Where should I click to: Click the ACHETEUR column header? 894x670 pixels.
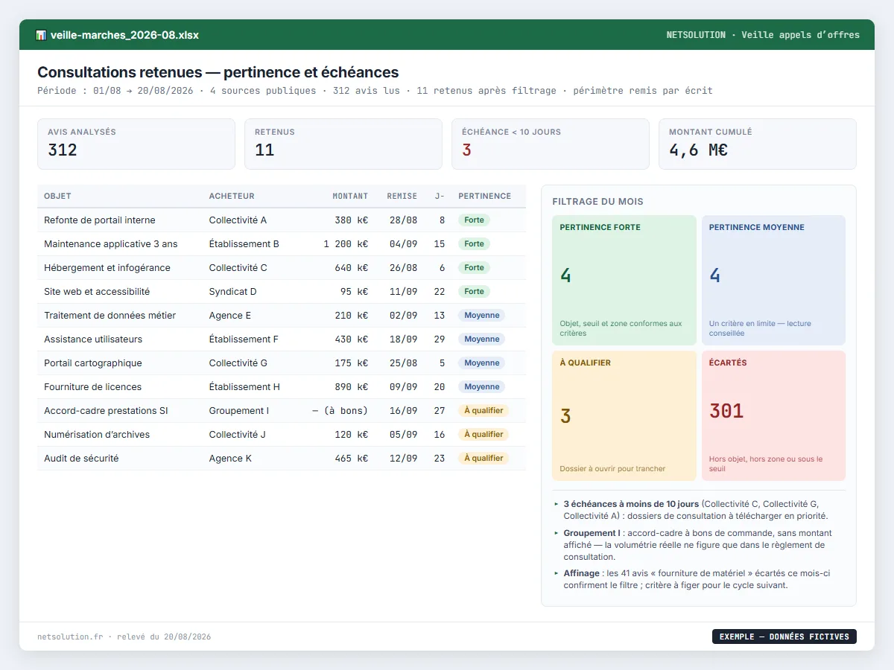232,197
